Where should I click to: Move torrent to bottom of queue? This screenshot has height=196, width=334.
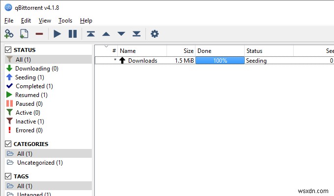[x=137, y=34]
